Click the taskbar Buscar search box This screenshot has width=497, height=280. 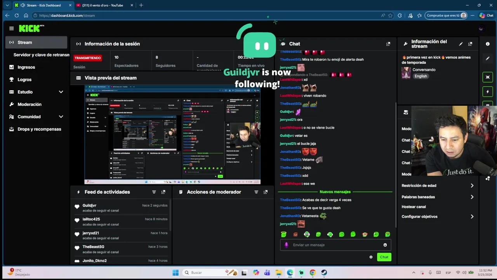pyautogui.click(x=210, y=273)
